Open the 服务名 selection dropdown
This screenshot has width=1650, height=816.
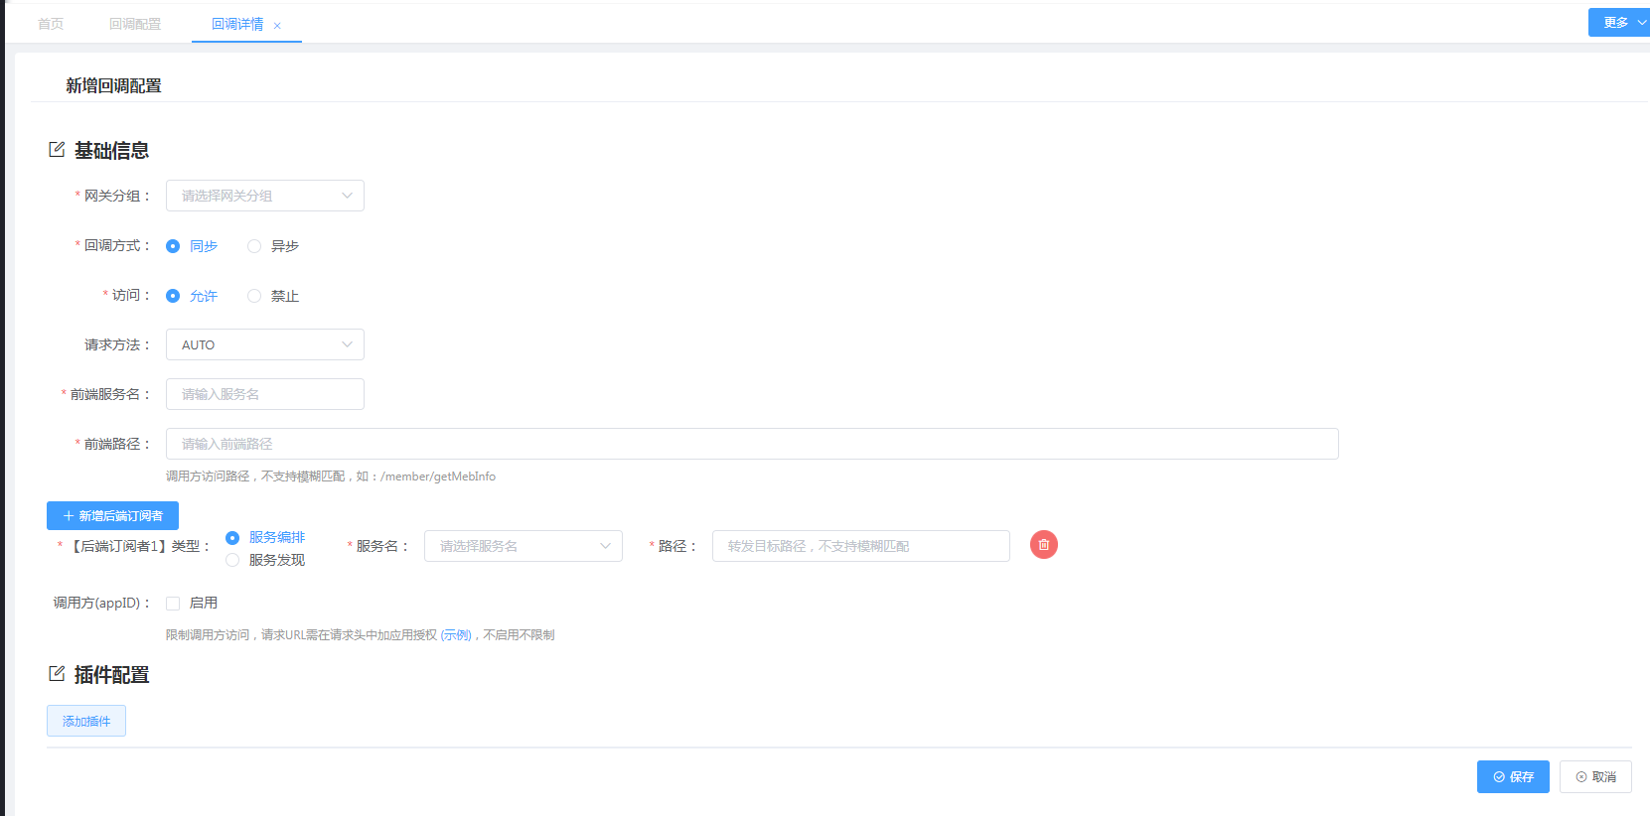click(x=523, y=546)
